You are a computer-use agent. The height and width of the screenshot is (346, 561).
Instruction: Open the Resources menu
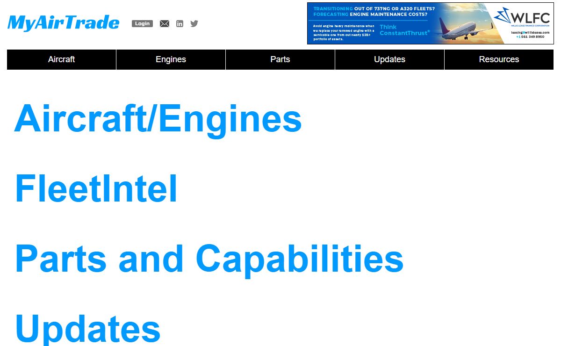pos(499,59)
